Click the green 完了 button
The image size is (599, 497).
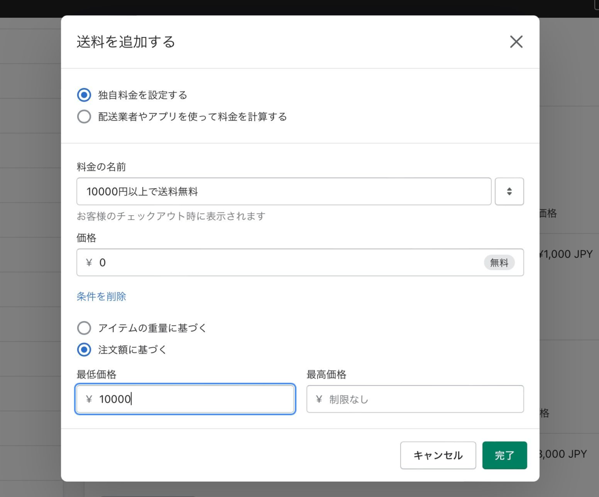coord(504,455)
